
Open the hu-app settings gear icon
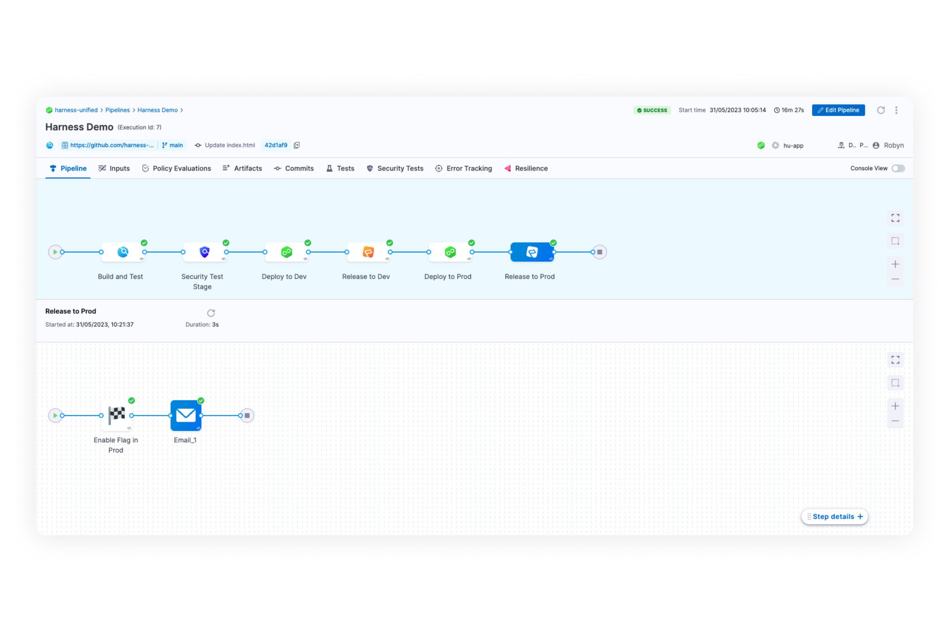point(775,145)
